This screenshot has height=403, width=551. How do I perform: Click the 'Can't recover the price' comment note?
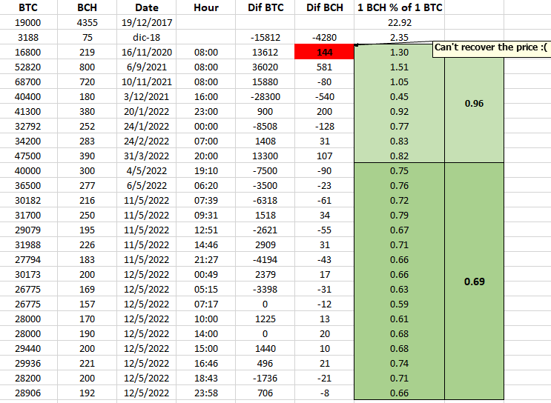pyautogui.click(x=491, y=47)
